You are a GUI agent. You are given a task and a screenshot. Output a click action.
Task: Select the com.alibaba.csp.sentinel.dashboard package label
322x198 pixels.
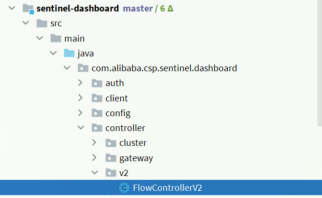(164, 68)
